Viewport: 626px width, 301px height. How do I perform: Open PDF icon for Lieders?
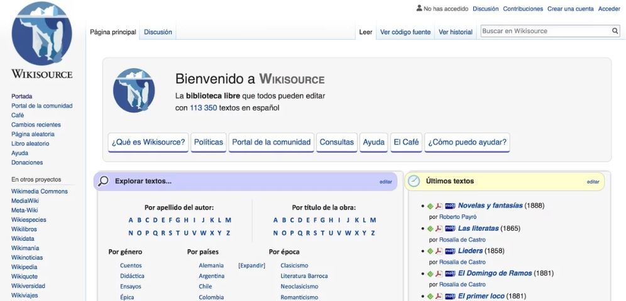tap(439, 251)
